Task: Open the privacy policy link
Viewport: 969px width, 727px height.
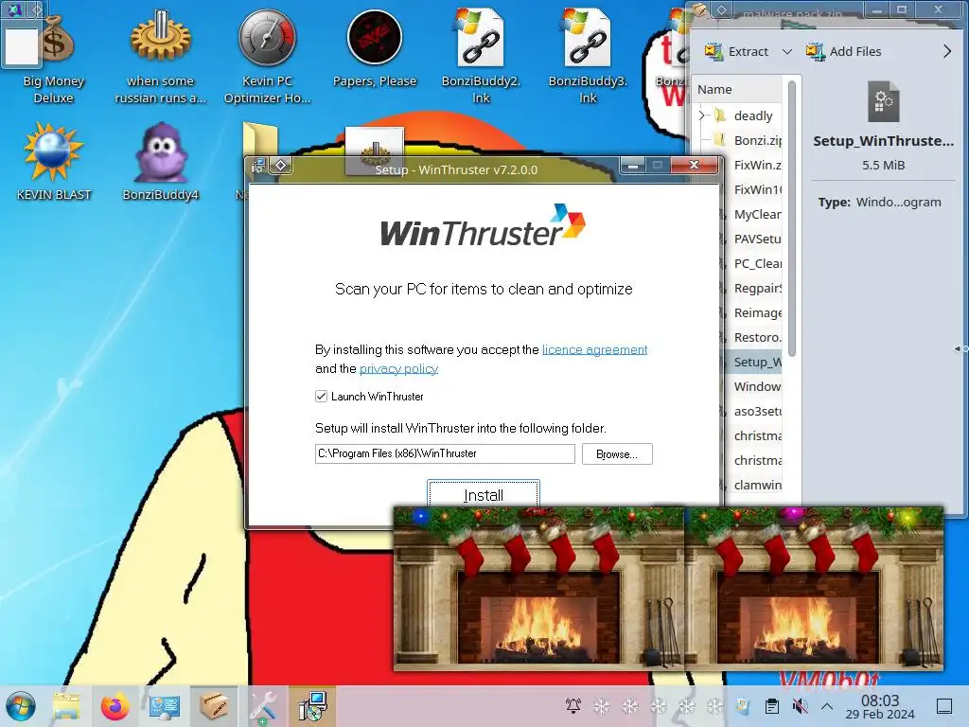Action: tap(398, 368)
